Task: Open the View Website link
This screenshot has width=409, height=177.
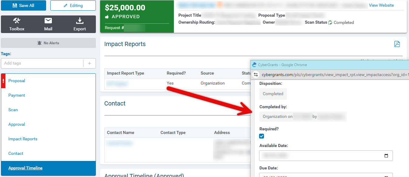Action: pos(381,5)
